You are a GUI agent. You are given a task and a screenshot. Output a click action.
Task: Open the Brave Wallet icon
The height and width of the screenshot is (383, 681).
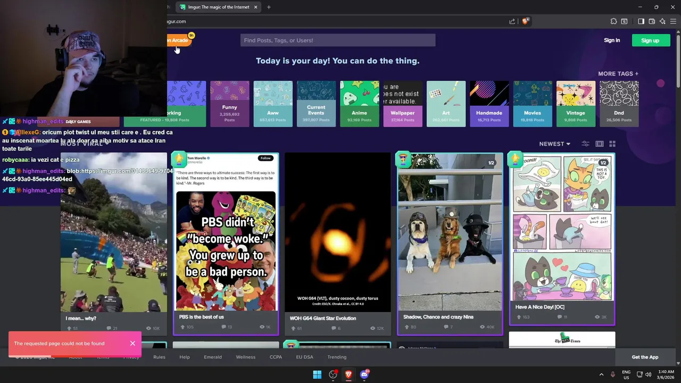click(x=652, y=21)
